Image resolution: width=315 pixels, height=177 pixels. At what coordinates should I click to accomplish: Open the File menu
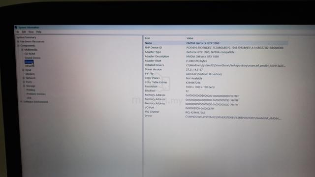[x=17, y=32]
